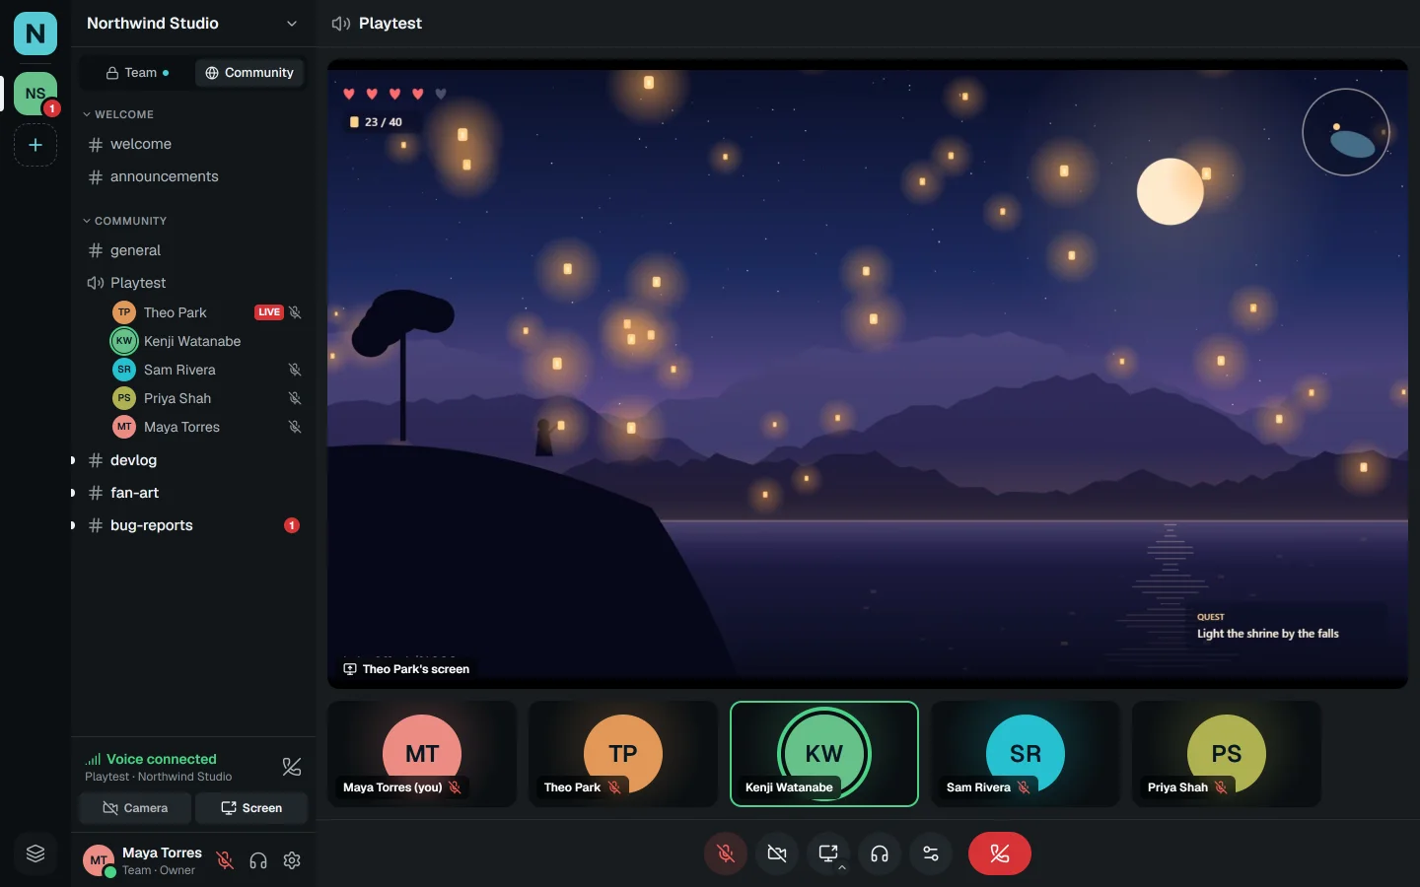
Task: Add a new server with plus icon
Action: (x=35, y=145)
